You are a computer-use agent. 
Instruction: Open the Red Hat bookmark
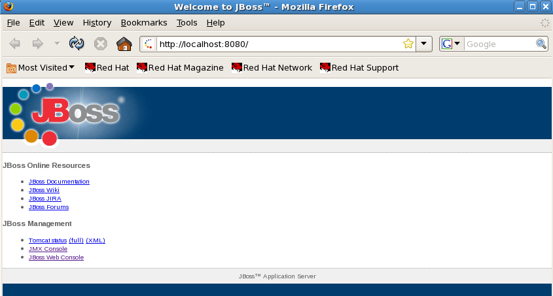point(107,67)
